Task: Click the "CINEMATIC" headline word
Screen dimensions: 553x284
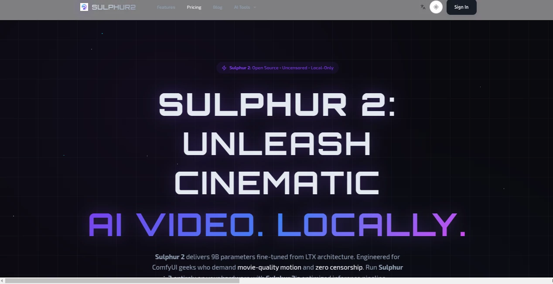Action: point(277,183)
